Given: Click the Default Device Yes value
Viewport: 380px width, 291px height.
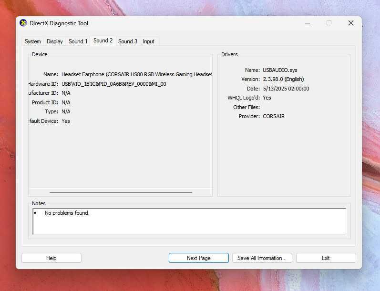Looking at the screenshot, I should [66, 121].
